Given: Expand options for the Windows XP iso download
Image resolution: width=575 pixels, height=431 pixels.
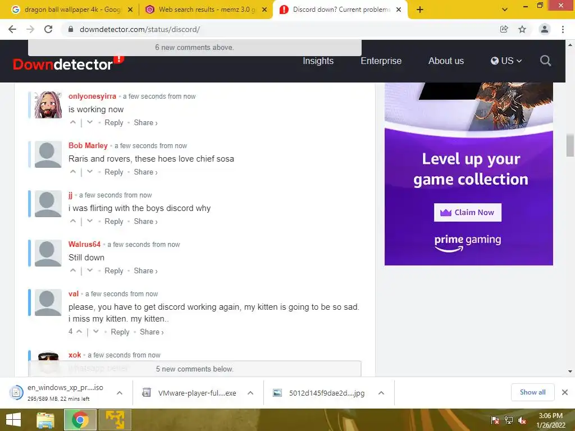Looking at the screenshot, I should coord(120,393).
